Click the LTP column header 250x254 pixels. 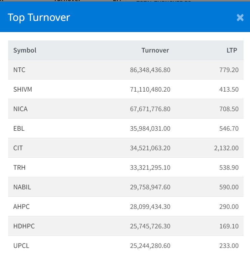231,51
